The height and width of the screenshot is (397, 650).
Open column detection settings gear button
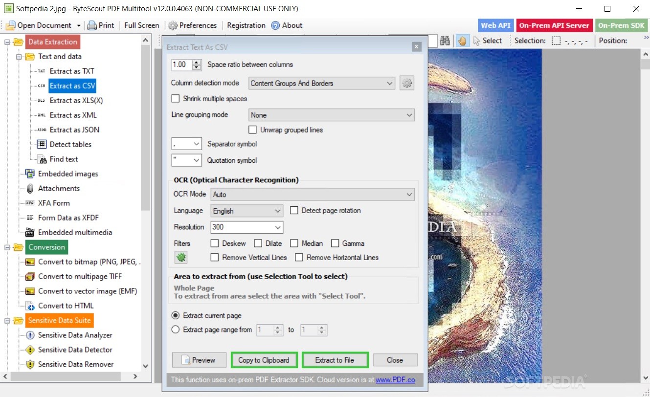[407, 83]
